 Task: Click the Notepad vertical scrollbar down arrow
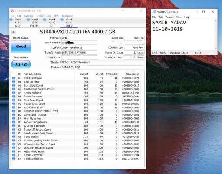[216, 49]
